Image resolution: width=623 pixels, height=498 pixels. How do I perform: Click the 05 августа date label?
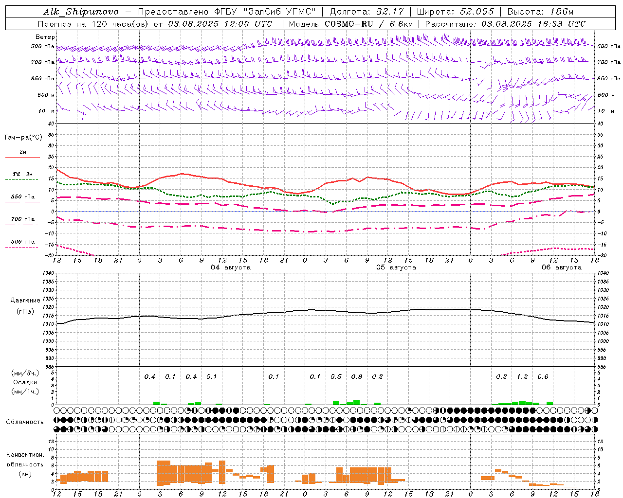[x=396, y=267]
